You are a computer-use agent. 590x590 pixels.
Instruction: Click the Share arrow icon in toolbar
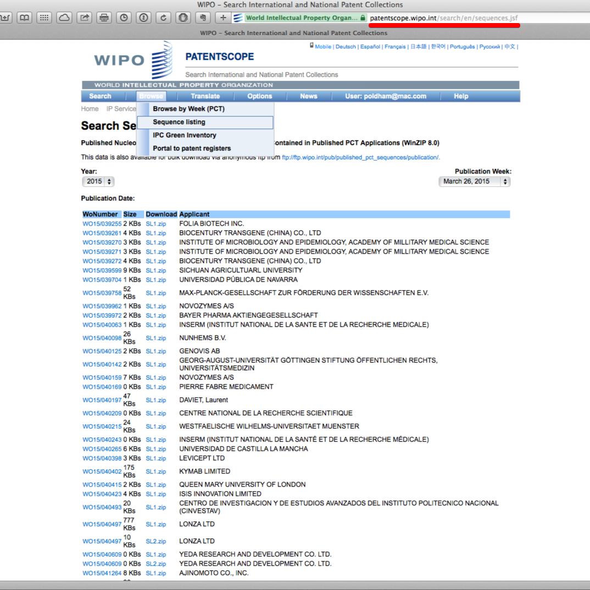pos(84,18)
